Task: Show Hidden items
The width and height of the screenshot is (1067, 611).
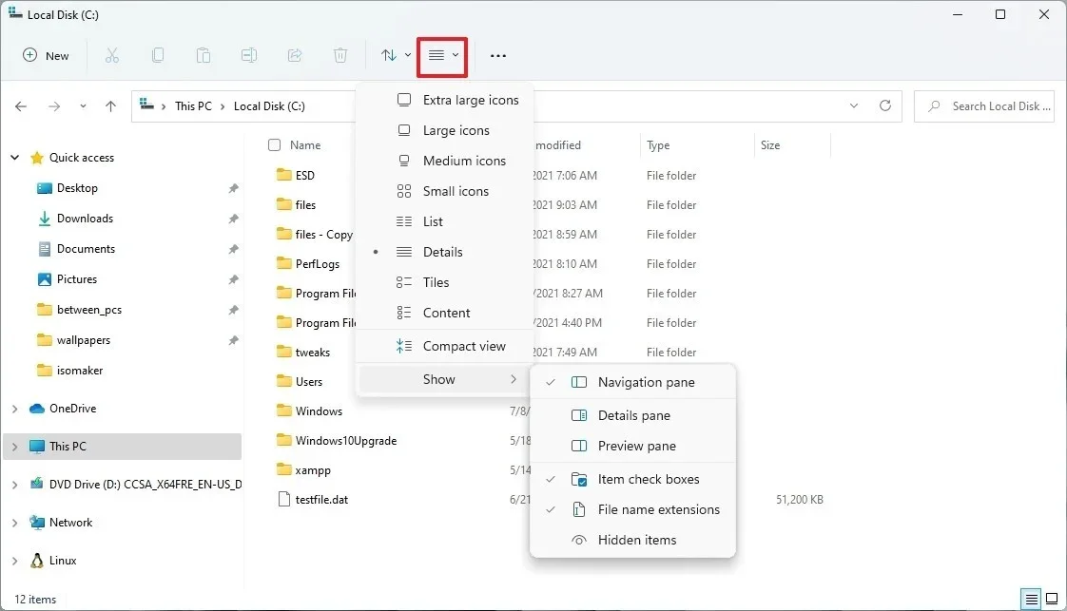Action: click(632, 541)
